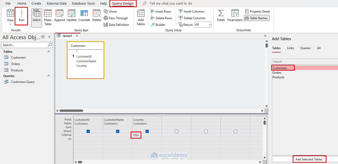This screenshot has width=338, height=164.
Task: Switch to the Database Tools tab
Action: click(83, 4)
